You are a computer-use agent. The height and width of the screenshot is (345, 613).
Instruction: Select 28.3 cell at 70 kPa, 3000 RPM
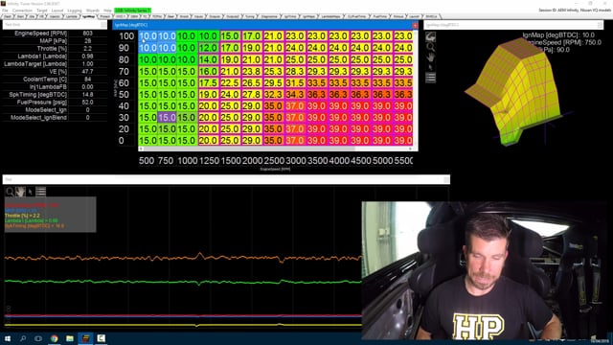click(x=295, y=71)
